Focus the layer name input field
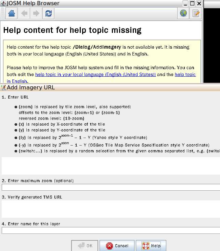Viewport: 220px width, 251px height. [109, 230]
